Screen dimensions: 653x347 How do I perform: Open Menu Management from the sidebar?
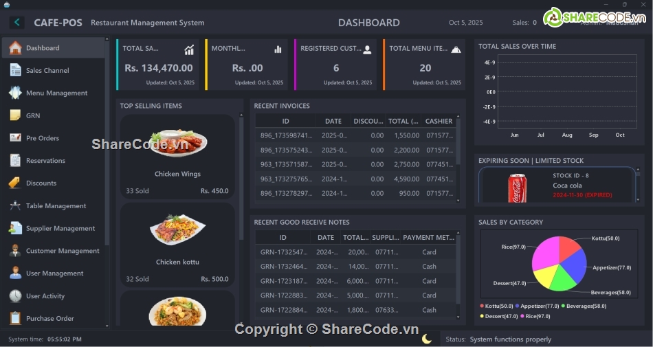pyautogui.click(x=56, y=93)
